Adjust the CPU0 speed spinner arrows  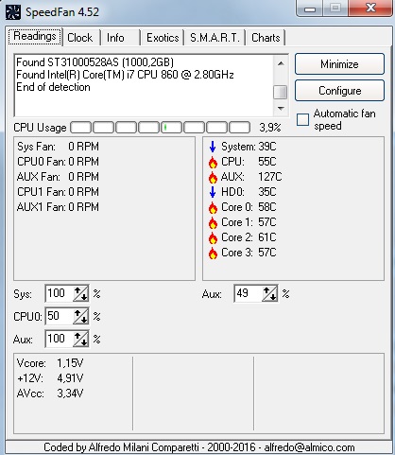tap(80, 316)
